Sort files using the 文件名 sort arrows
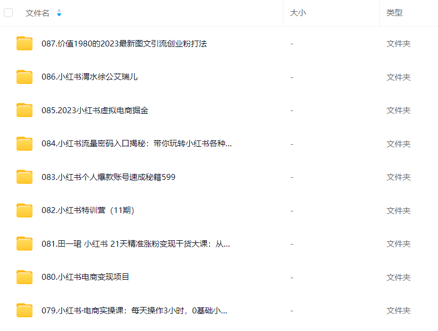This screenshot has height=331, width=438. point(59,13)
